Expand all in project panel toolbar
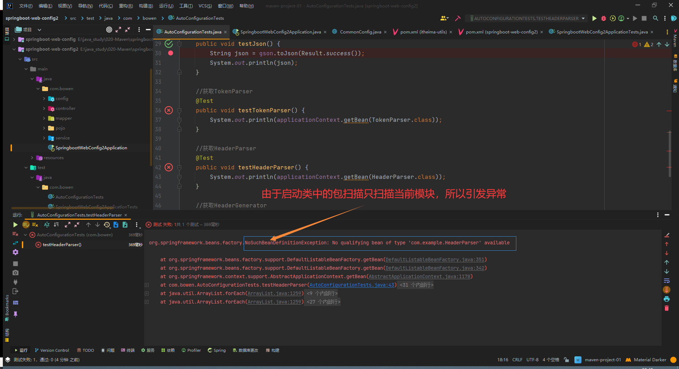The width and height of the screenshot is (679, 369). tap(118, 30)
